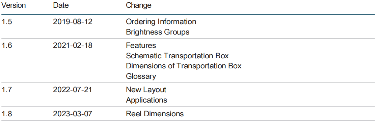Image resolution: width=379 pixels, height=124 pixels.
Task: Click the Reel Dimensions entry
Action: click(x=155, y=114)
